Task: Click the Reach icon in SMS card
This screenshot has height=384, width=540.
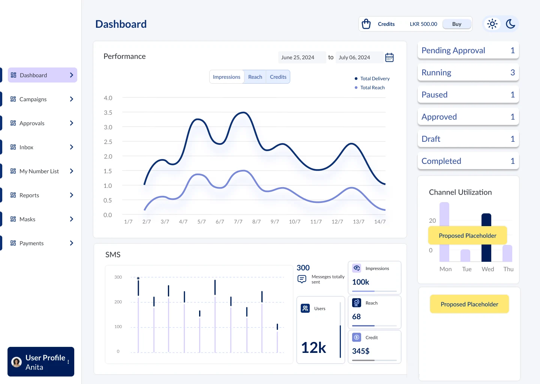Action: pyautogui.click(x=357, y=303)
